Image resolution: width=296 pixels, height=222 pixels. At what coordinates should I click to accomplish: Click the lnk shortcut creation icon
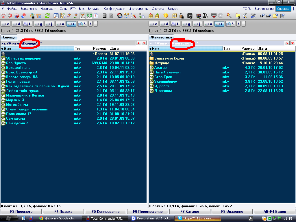(x=262, y=16)
